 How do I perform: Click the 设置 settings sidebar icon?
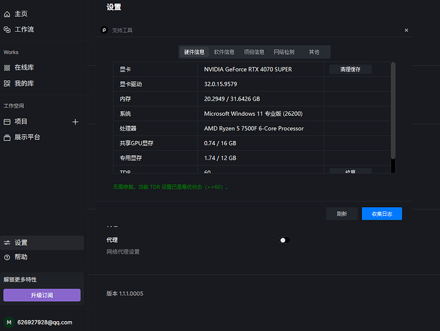point(7,243)
